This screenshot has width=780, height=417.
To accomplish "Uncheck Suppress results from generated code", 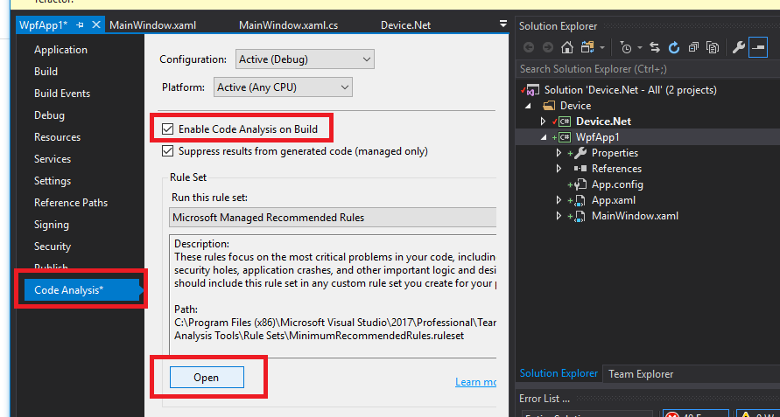I will click(x=167, y=151).
